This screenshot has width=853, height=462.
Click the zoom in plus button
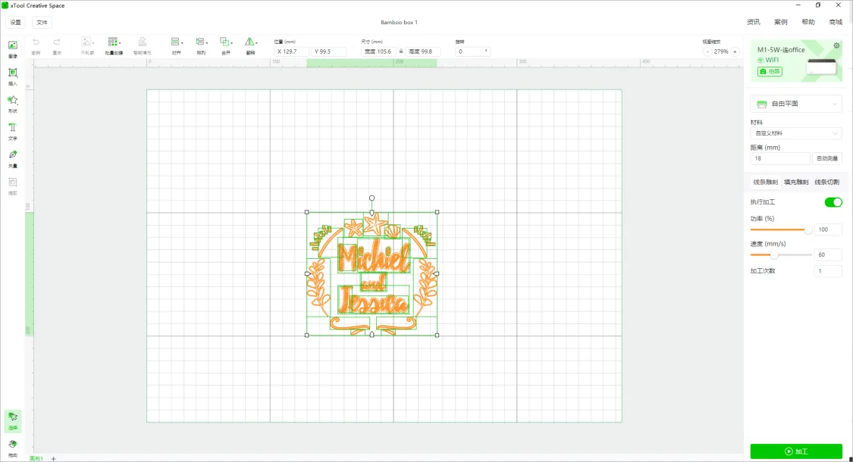point(735,52)
